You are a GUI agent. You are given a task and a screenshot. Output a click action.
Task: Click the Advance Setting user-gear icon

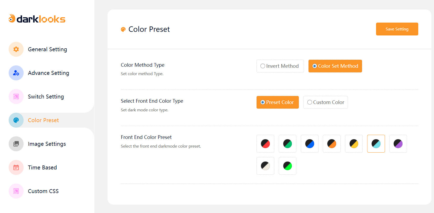click(16, 73)
